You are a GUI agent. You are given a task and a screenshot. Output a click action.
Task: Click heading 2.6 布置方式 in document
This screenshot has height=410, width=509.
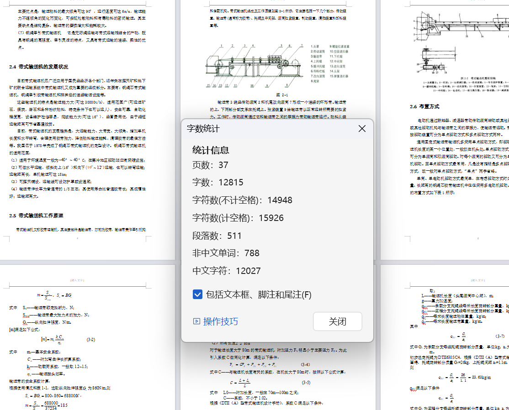424,106
